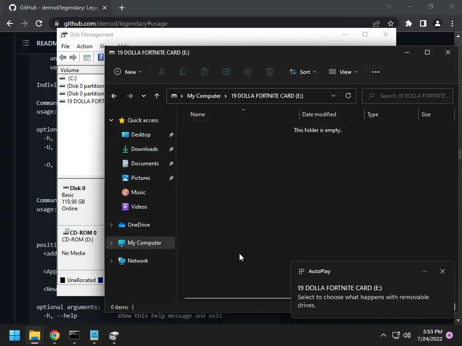Dismiss the AutoPlay notification
This screenshot has height=346, width=462.
pyautogui.click(x=443, y=271)
